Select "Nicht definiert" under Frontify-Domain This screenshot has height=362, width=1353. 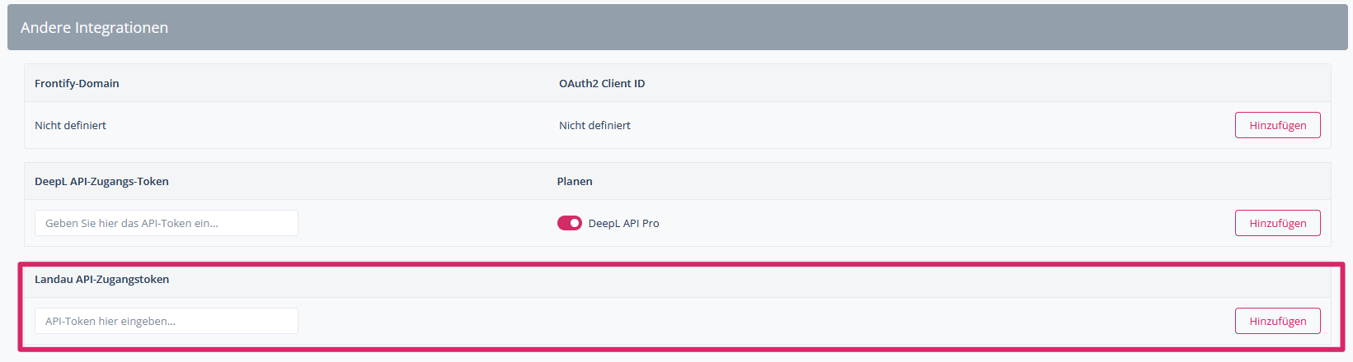(x=70, y=125)
